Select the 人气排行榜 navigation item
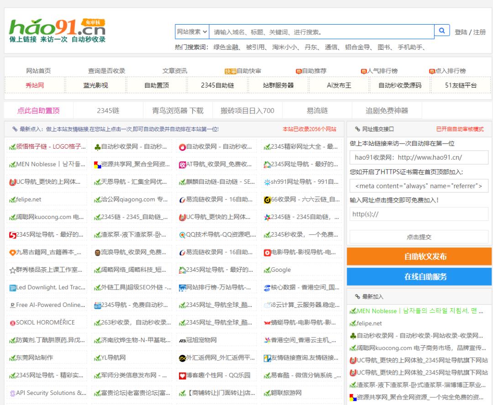493x405 pixels. pos(379,71)
